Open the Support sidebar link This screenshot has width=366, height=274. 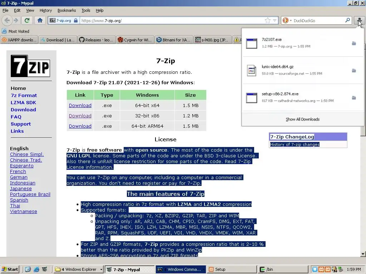click(x=21, y=124)
